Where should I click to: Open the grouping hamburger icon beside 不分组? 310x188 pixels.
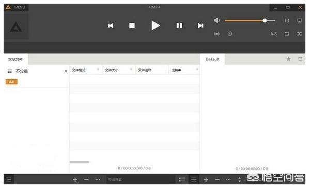click(10, 71)
